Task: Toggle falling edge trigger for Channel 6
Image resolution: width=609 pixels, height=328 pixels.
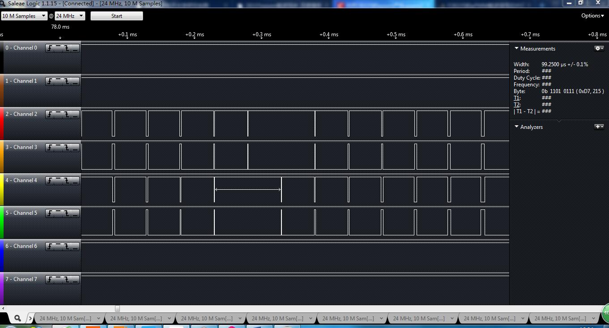Action: (x=67, y=247)
